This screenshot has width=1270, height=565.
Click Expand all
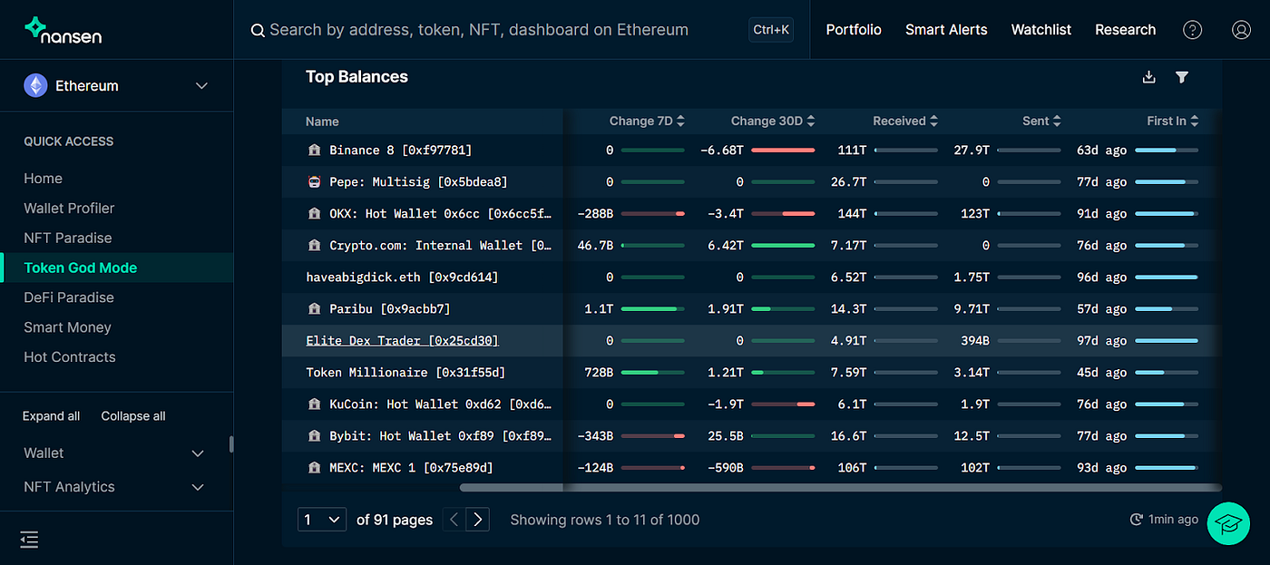[51, 416]
